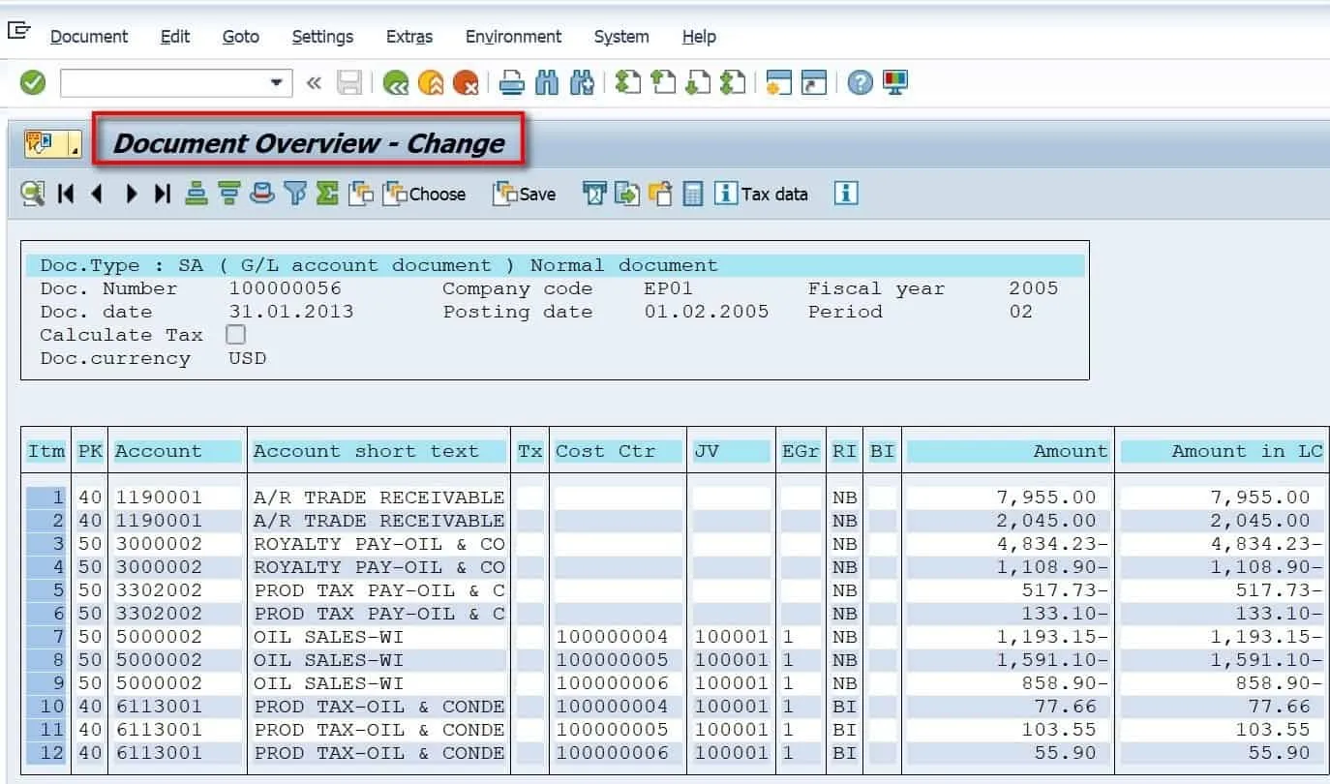
Task: Click the green Back arrow icon
Action: pyautogui.click(x=395, y=83)
